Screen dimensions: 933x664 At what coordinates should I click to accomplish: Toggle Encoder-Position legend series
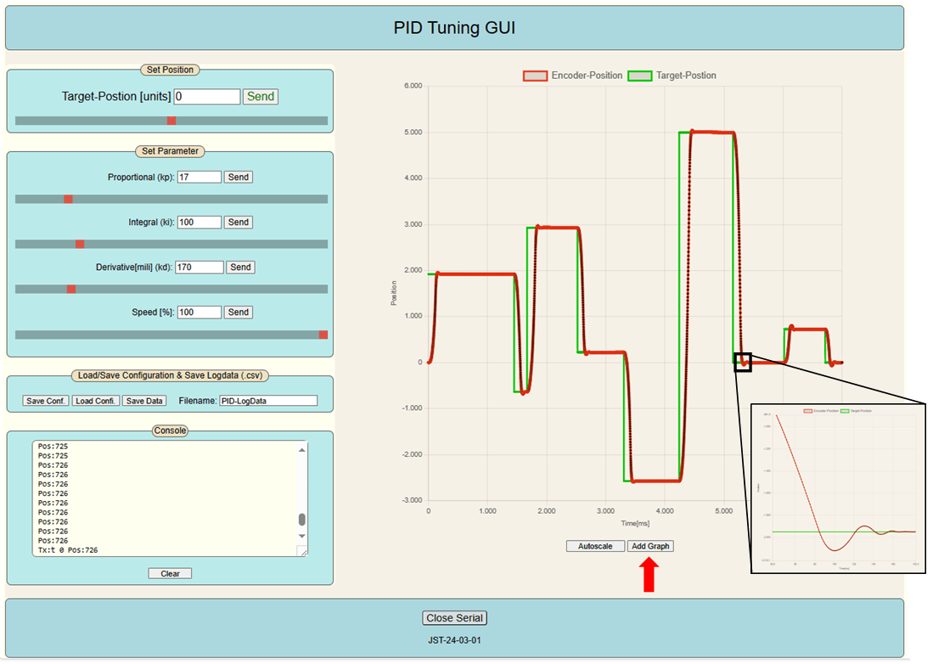pyautogui.click(x=573, y=76)
